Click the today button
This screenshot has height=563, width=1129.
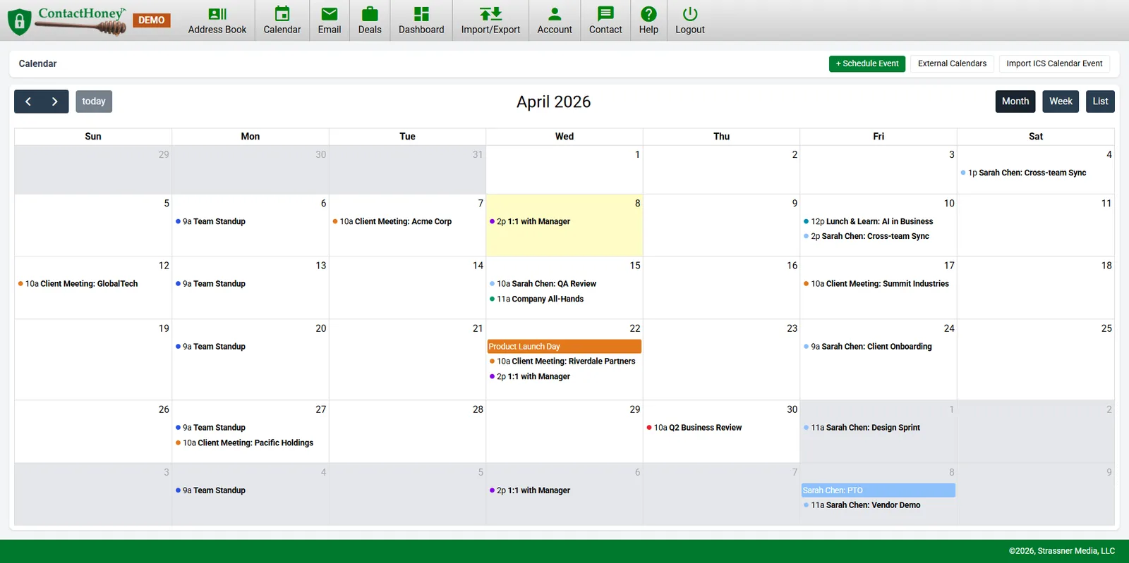point(94,101)
